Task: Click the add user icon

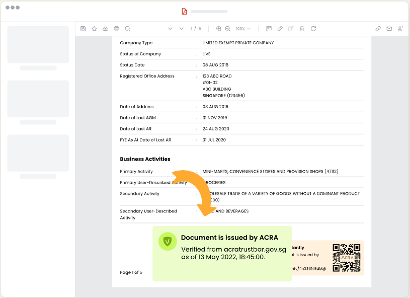Action: pos(400,29)
